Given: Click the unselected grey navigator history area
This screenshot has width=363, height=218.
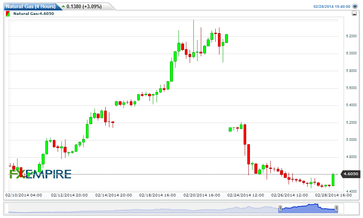Looking at the screenshot, I should [x=143, y=208].
